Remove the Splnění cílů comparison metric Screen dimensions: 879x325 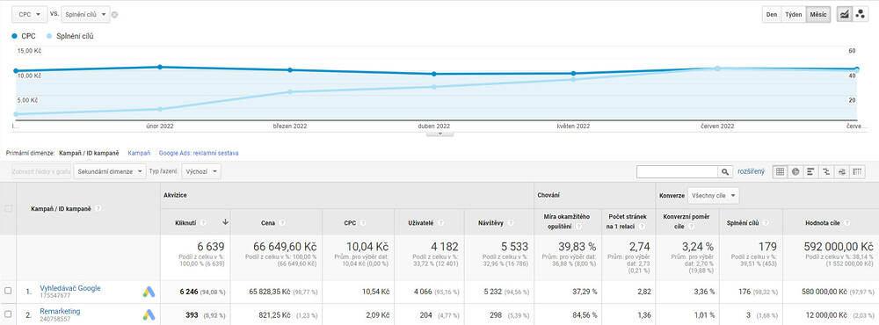point(114,15)
